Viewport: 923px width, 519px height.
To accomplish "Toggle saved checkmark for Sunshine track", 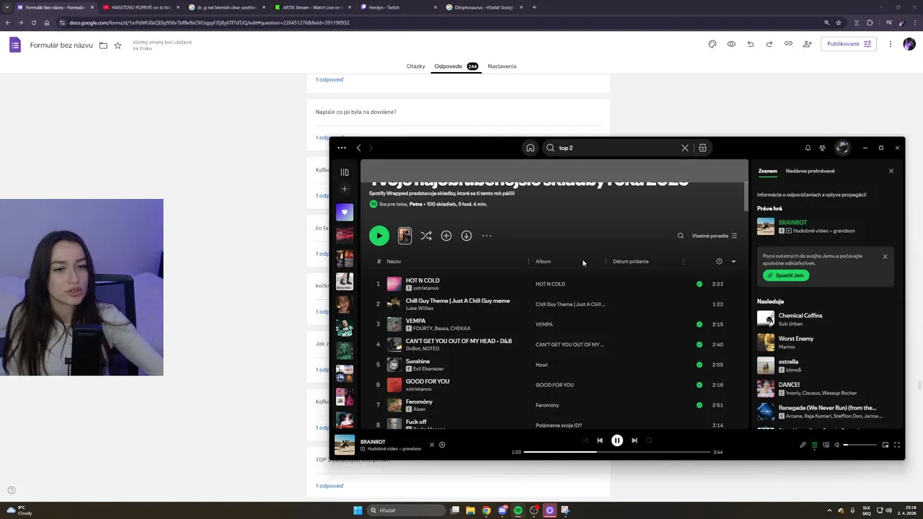I will (699, 365).
